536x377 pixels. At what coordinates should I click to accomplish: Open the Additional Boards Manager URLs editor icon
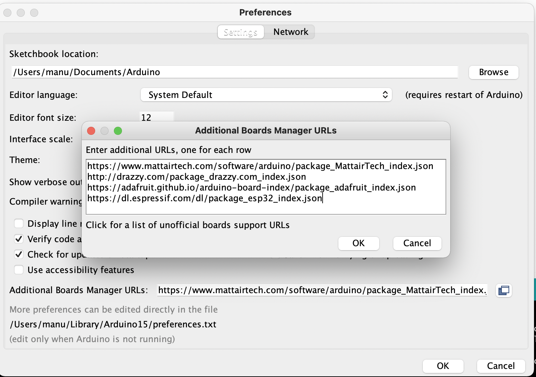[x=504, y=290]
